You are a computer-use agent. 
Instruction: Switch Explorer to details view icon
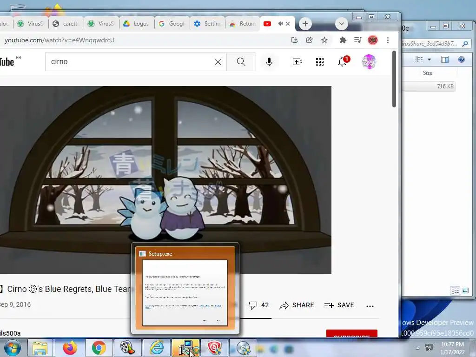point(455,291)
